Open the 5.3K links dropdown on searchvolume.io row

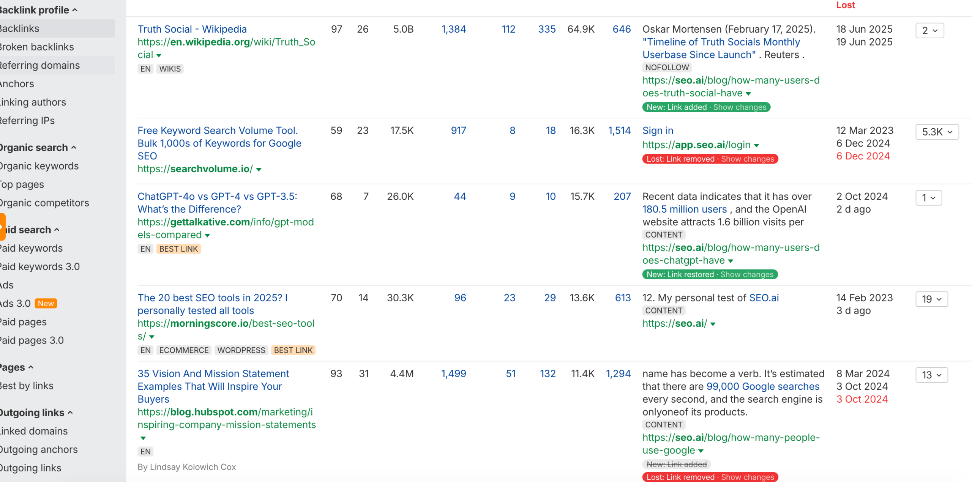pos(937,132)
